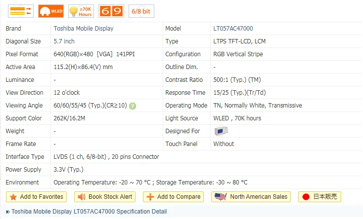Image resolution: width=363 pixels, height=219 pixels.
Task: Click the WLED, 70K hours value
Action: point(237,118)
